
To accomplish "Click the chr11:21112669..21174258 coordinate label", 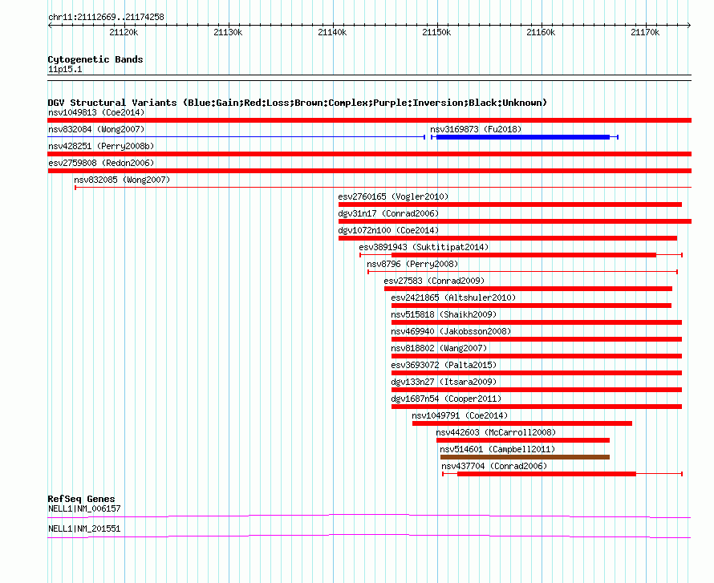I will point(106,17).
